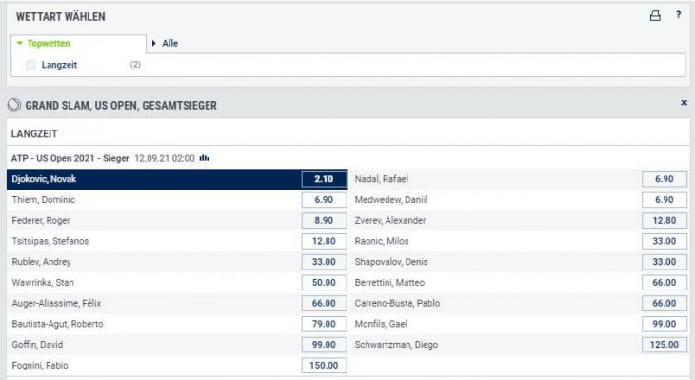Click the WETTART WÄHLEN heading

tap(61, 17)
